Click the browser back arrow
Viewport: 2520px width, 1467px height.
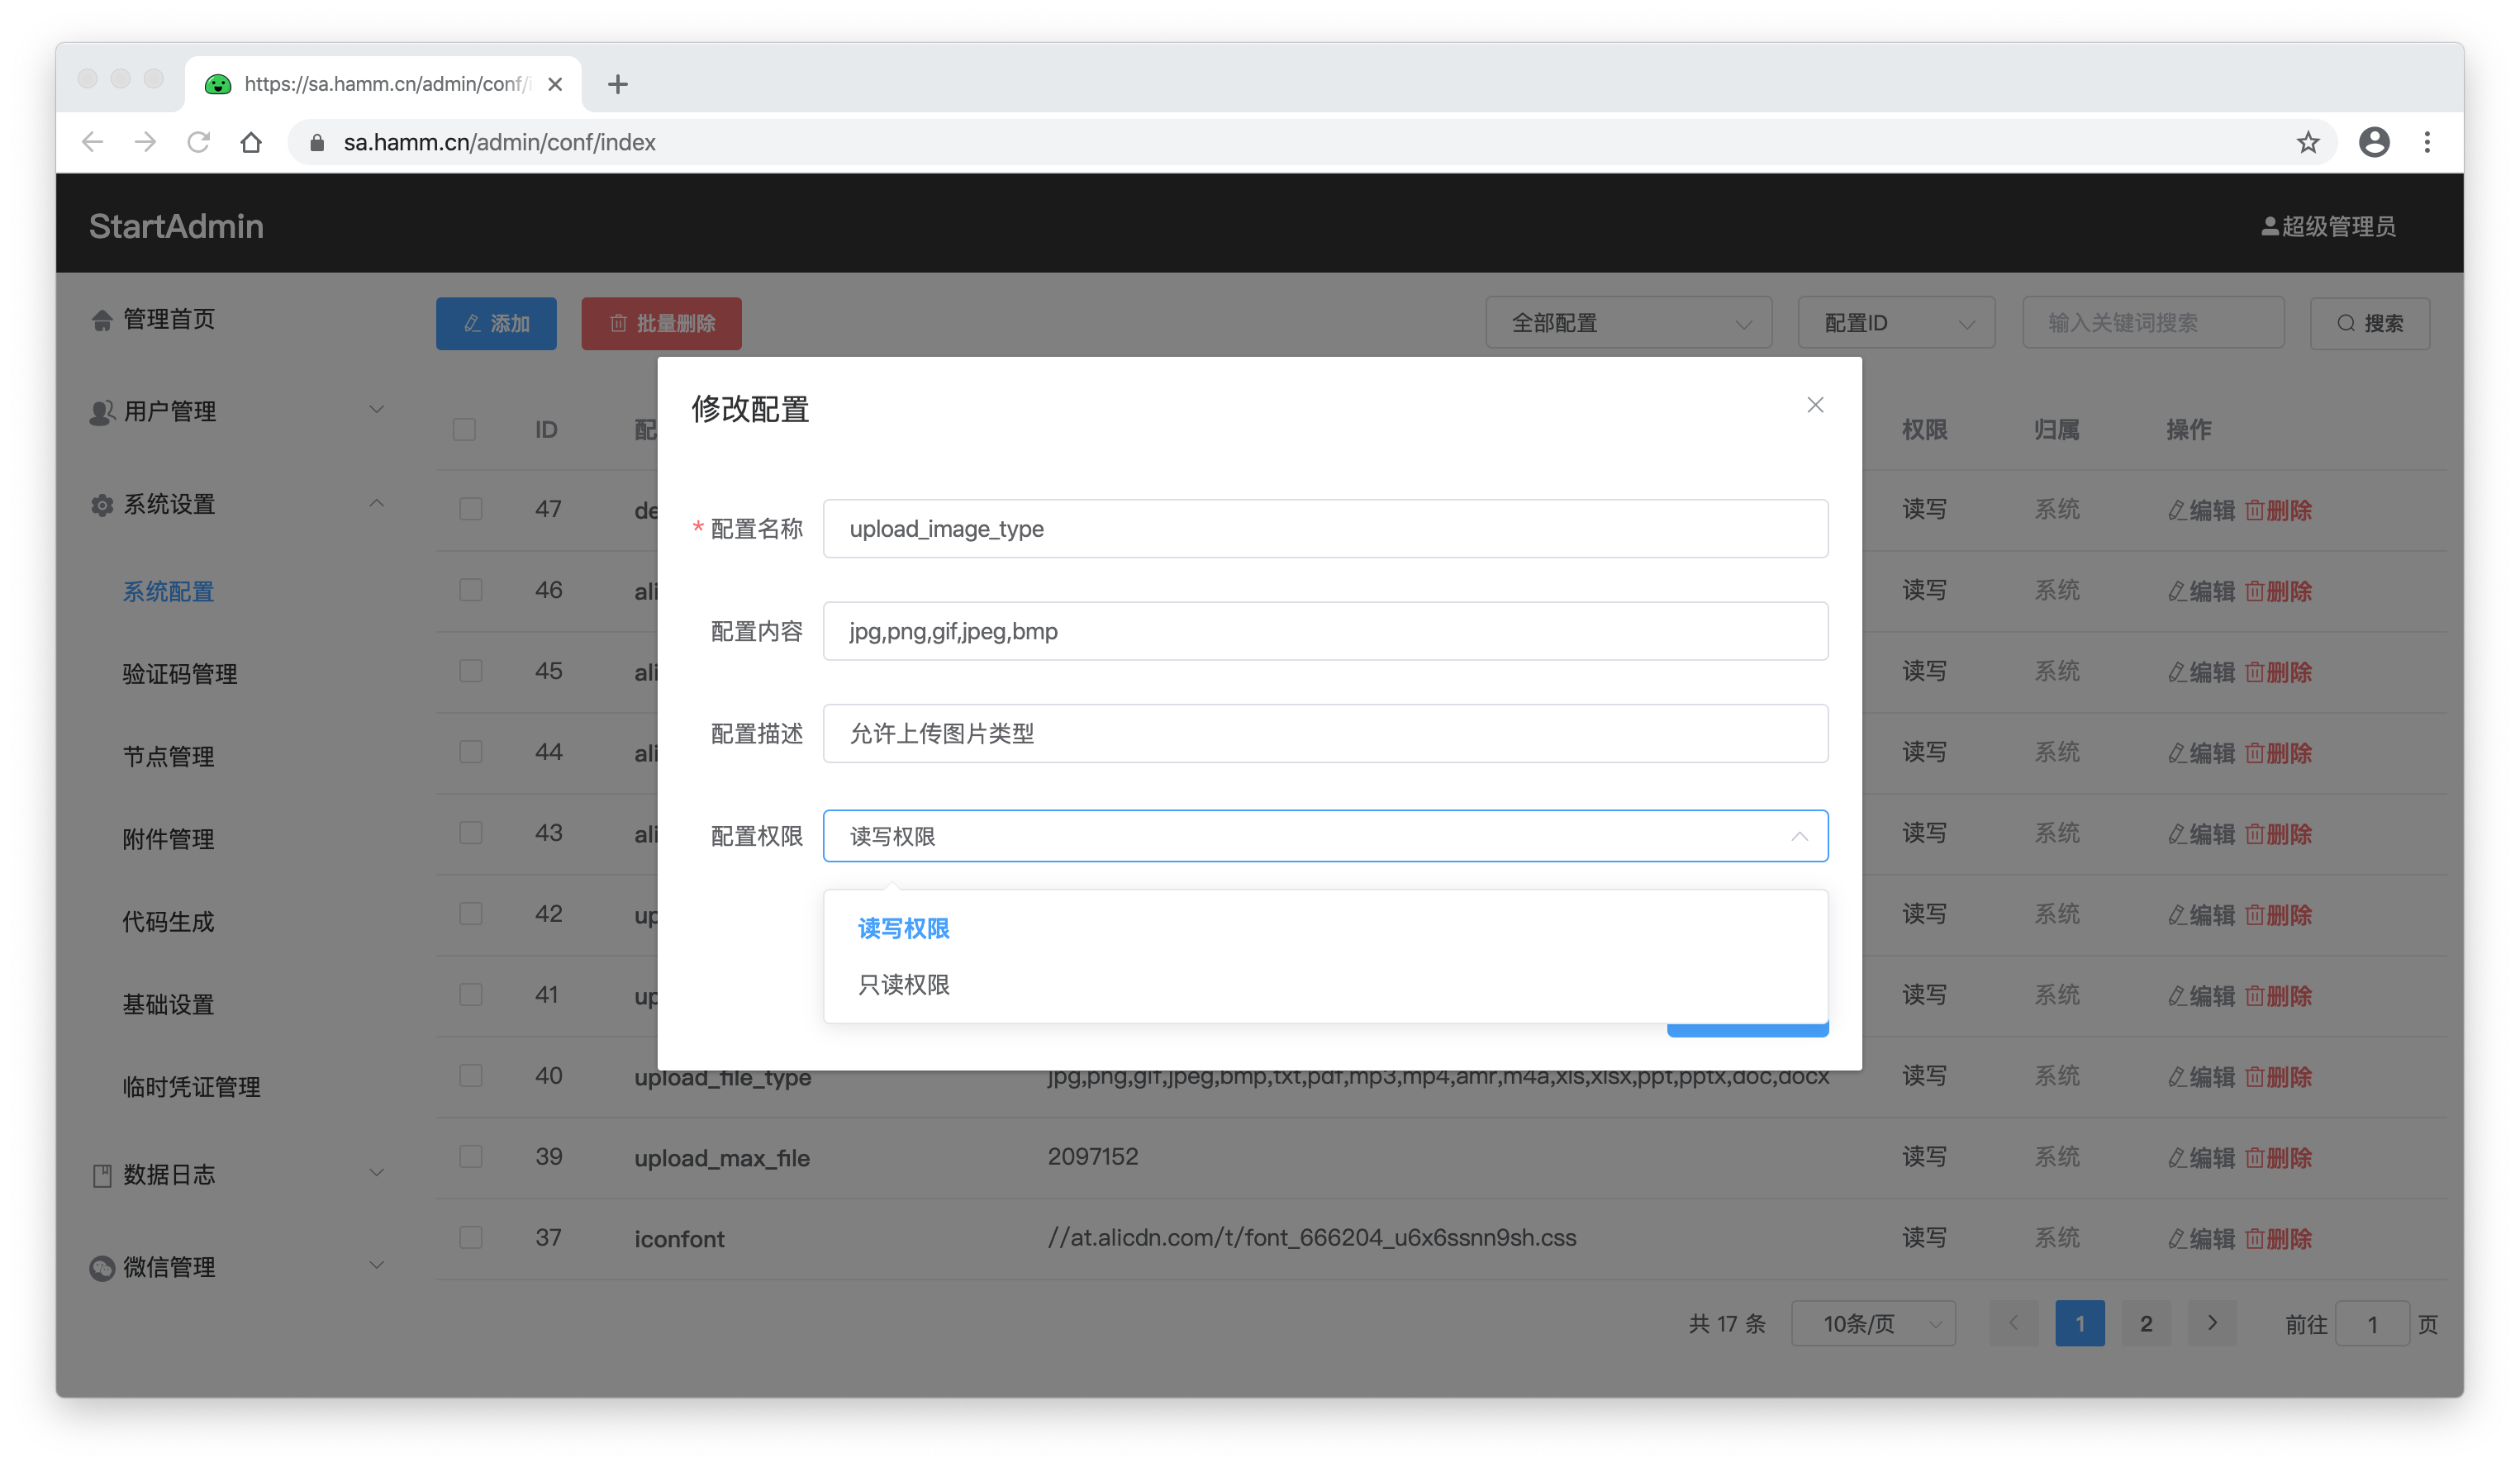(93, 142)
